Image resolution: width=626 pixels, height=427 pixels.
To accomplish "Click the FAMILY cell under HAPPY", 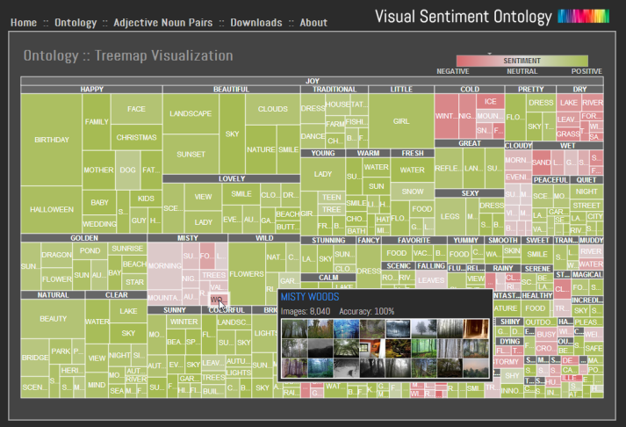I will pyautogui.click(x=97, y=122).
